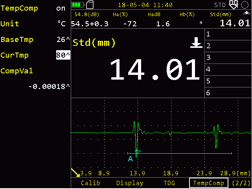Select BaseTmp value 26
Screen dimensions: 252x189
tap(63, 40)
